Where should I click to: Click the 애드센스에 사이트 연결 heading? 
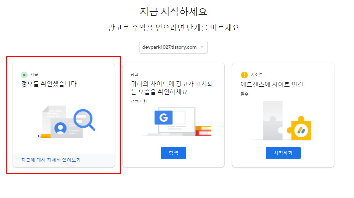(272, 84)
